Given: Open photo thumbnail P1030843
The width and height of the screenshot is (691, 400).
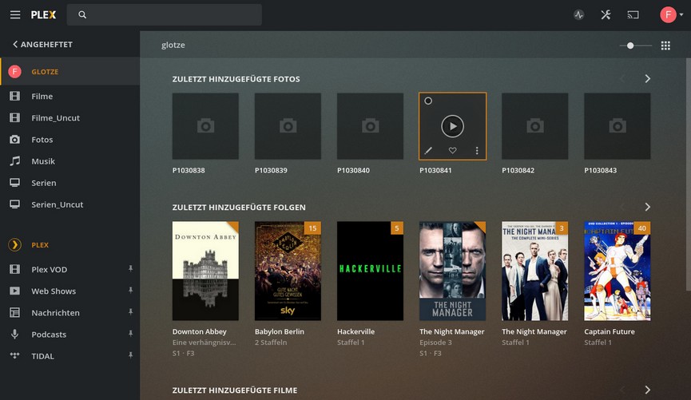Looking at the screenshot, I should (618, 126).
